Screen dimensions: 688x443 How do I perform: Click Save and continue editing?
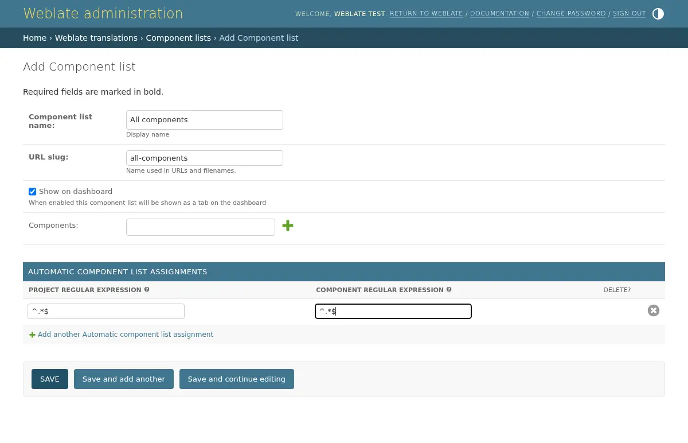tap(236, 379)
